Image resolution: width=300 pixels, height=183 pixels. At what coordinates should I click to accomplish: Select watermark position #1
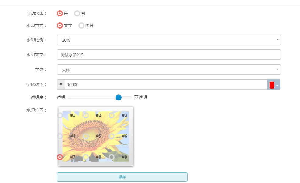(60, 115)
